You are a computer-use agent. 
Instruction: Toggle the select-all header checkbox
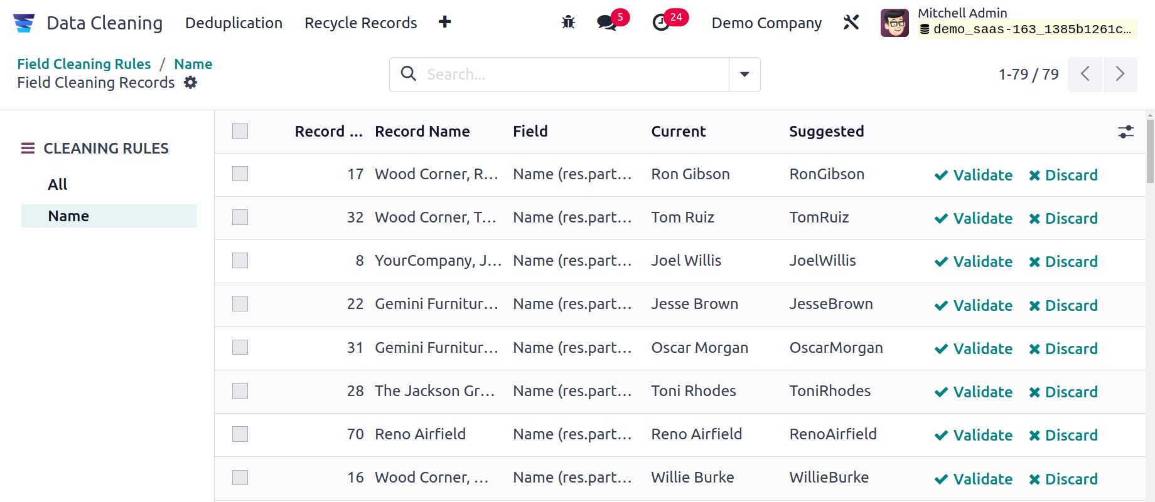(x=240, y=131)
